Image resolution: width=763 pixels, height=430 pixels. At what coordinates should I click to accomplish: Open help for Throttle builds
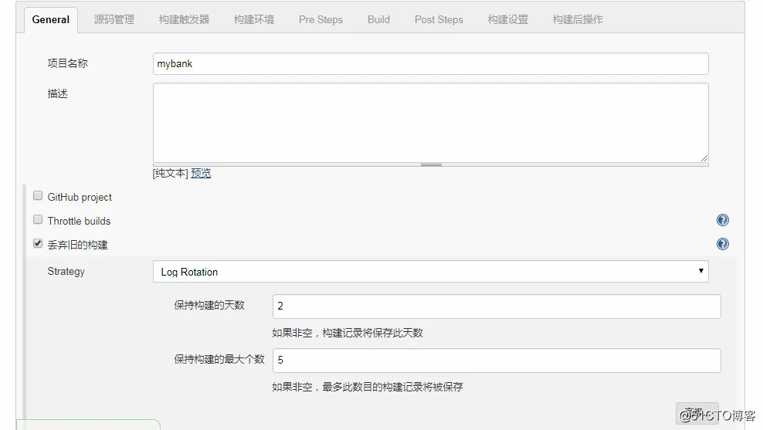coord(723,220)
